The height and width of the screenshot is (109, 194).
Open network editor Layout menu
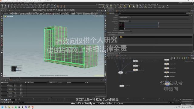click(124, 58)
